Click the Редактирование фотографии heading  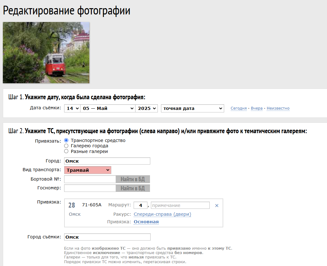[x=67, y=11]
